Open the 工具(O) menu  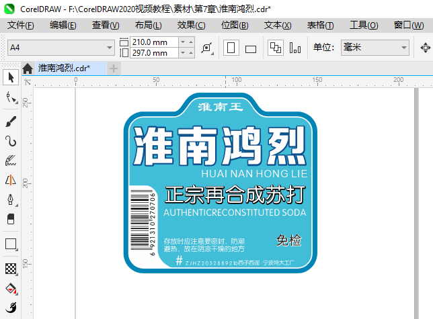(364, 26)
